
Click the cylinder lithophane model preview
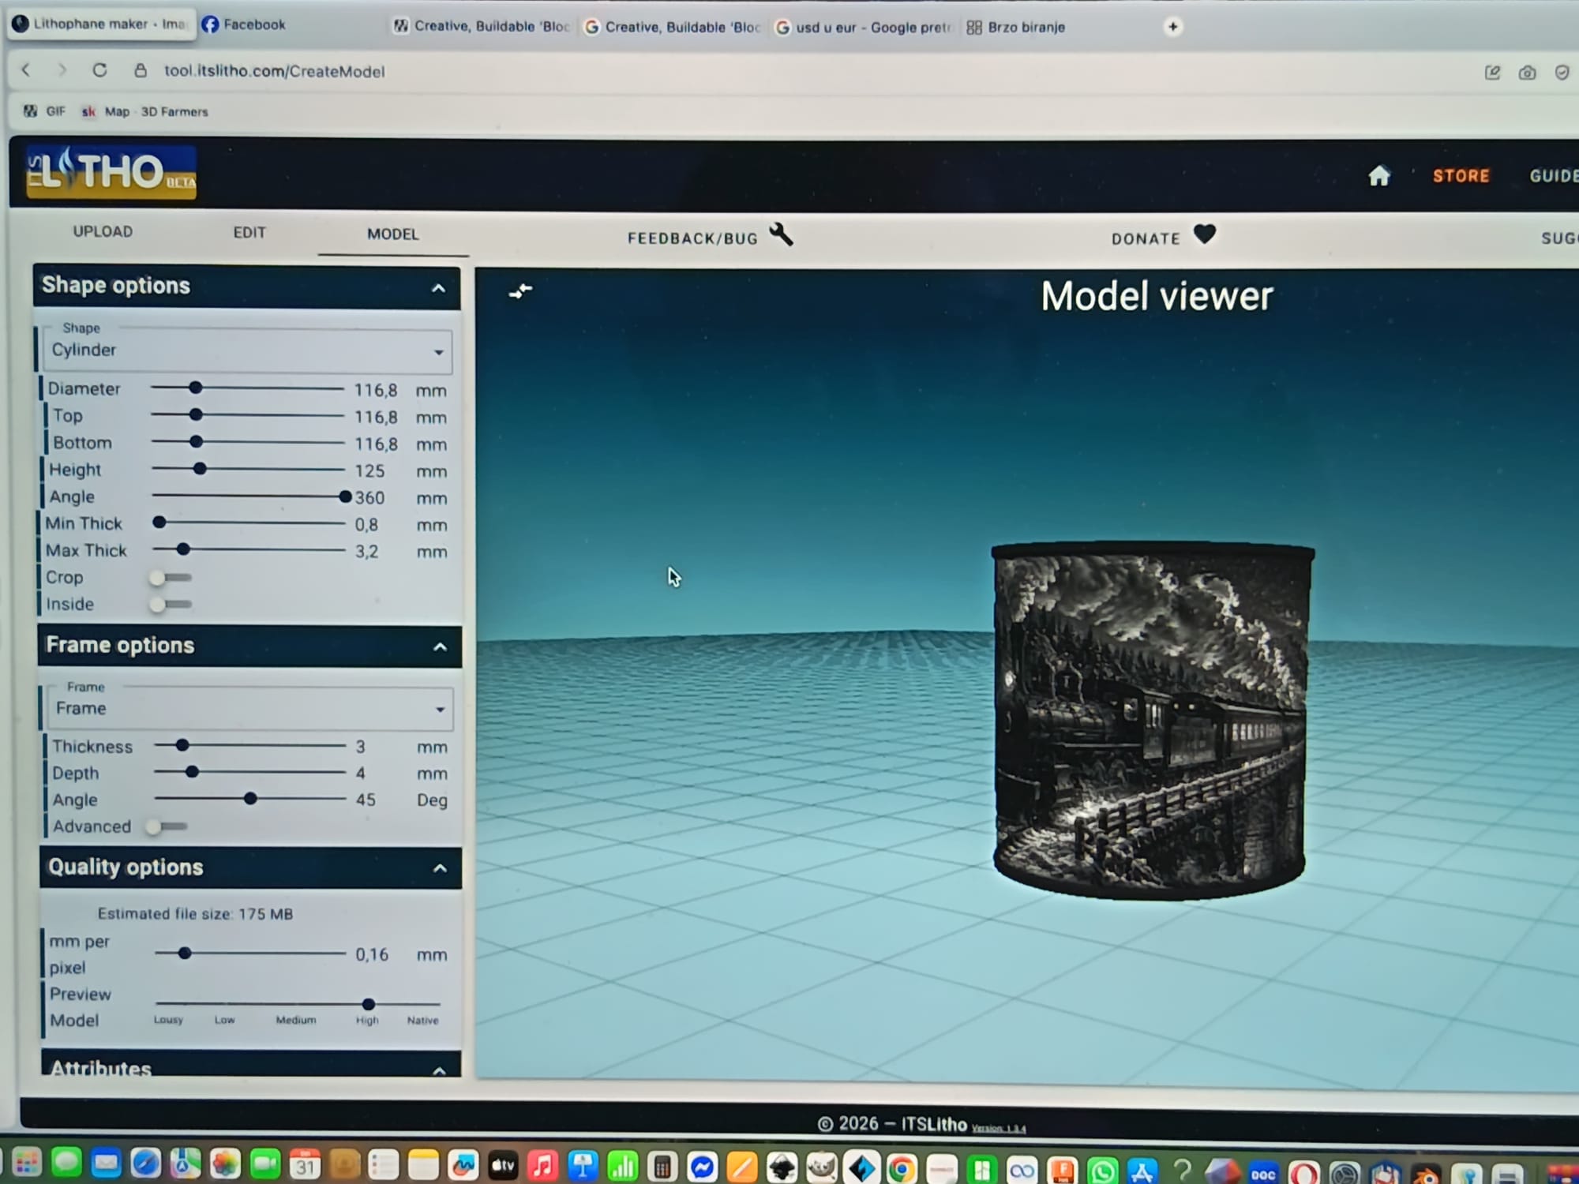pos(1152,720)
